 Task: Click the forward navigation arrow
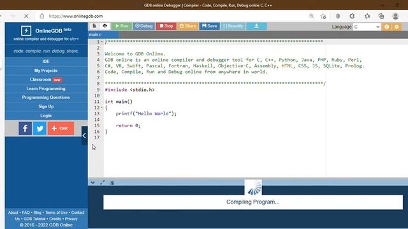pos(12,16)
